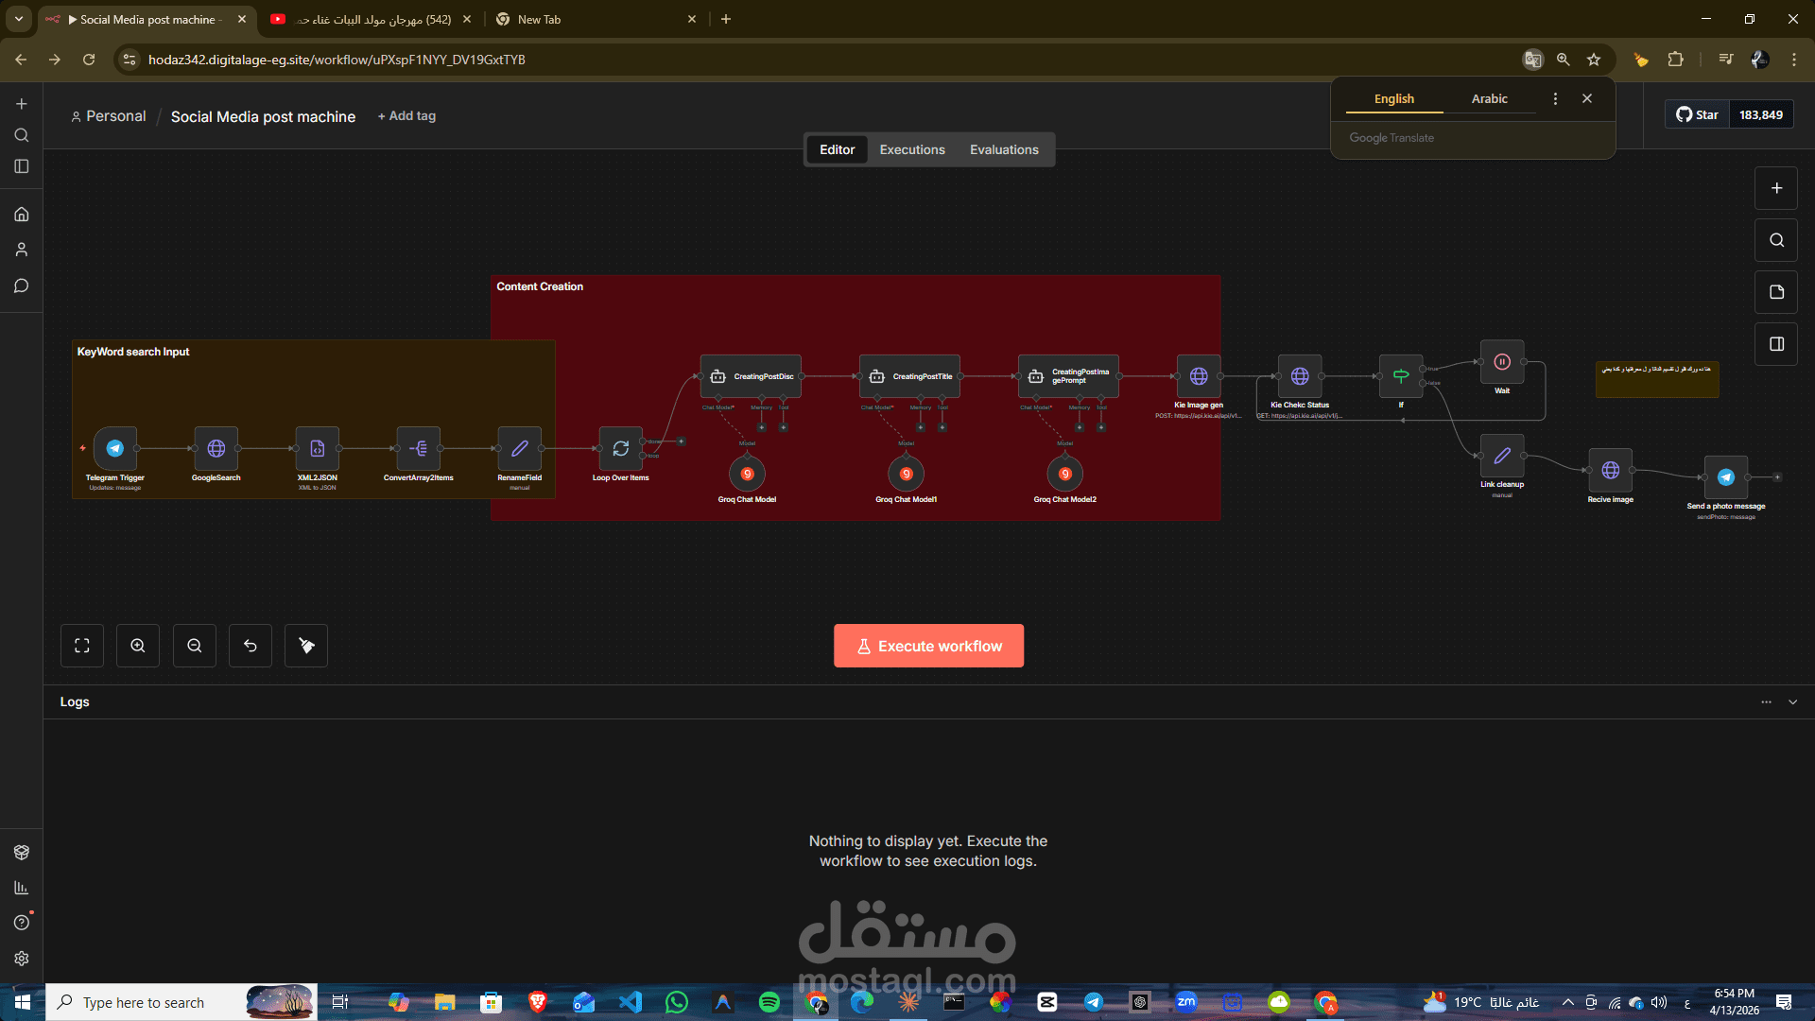The width and height of the screenshot is (1815, 1021).
Task: Click the Groq Chat Model node
Action: (x=747, y=474)
